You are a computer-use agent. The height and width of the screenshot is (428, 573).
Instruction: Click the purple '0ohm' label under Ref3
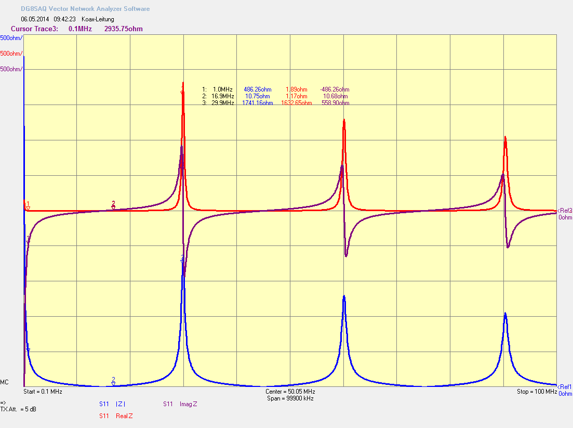pyautogui.click(x=565, y=217)
